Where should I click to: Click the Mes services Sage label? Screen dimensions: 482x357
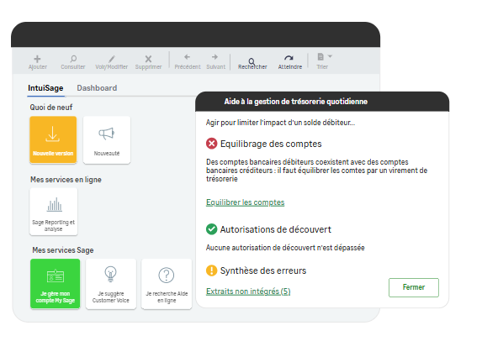tap(63, 250)
